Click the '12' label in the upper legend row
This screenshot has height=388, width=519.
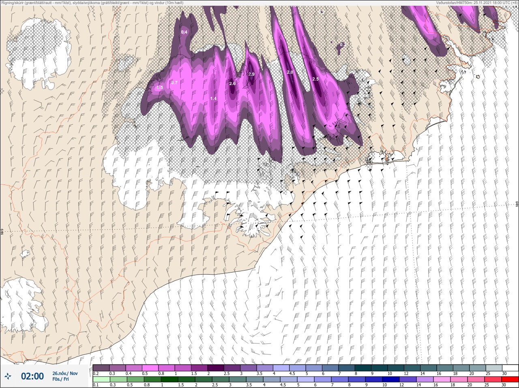point(406,373)
